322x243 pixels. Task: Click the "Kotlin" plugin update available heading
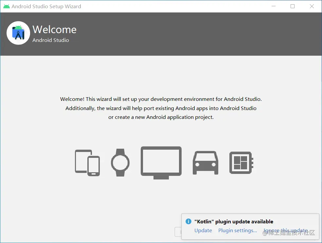pos(234,221)
